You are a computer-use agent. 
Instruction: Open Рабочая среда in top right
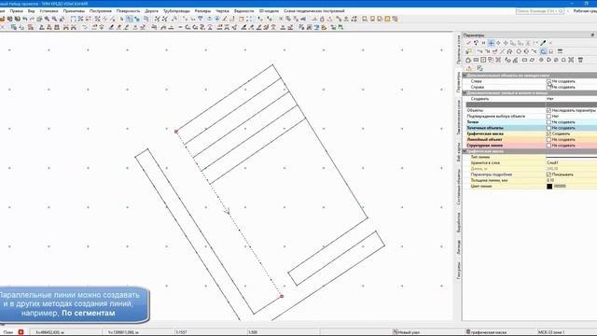585,11
